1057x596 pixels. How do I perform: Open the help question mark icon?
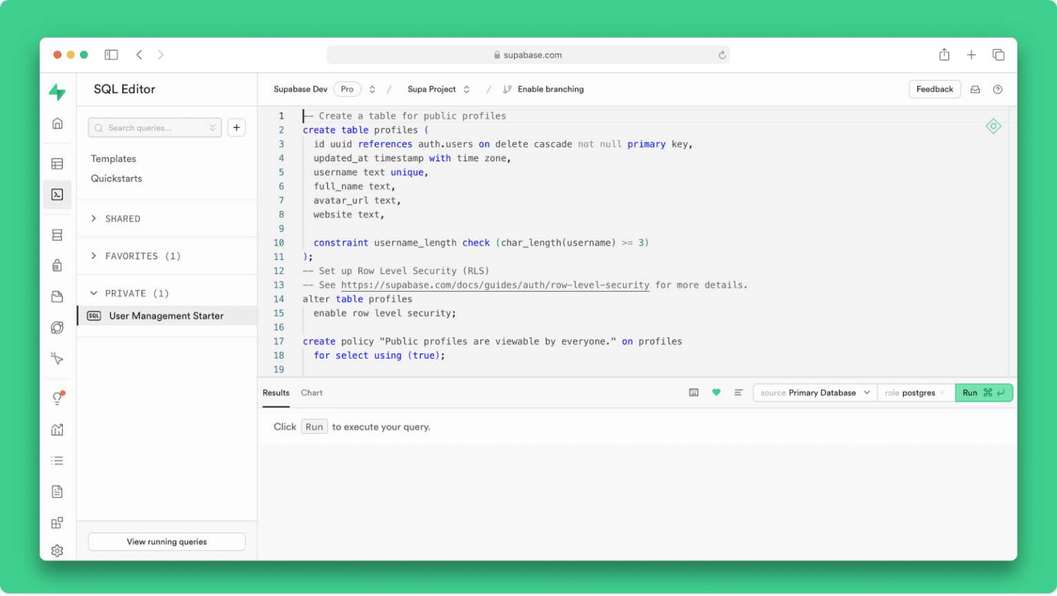pyautogui.click(x=998, y=90)
